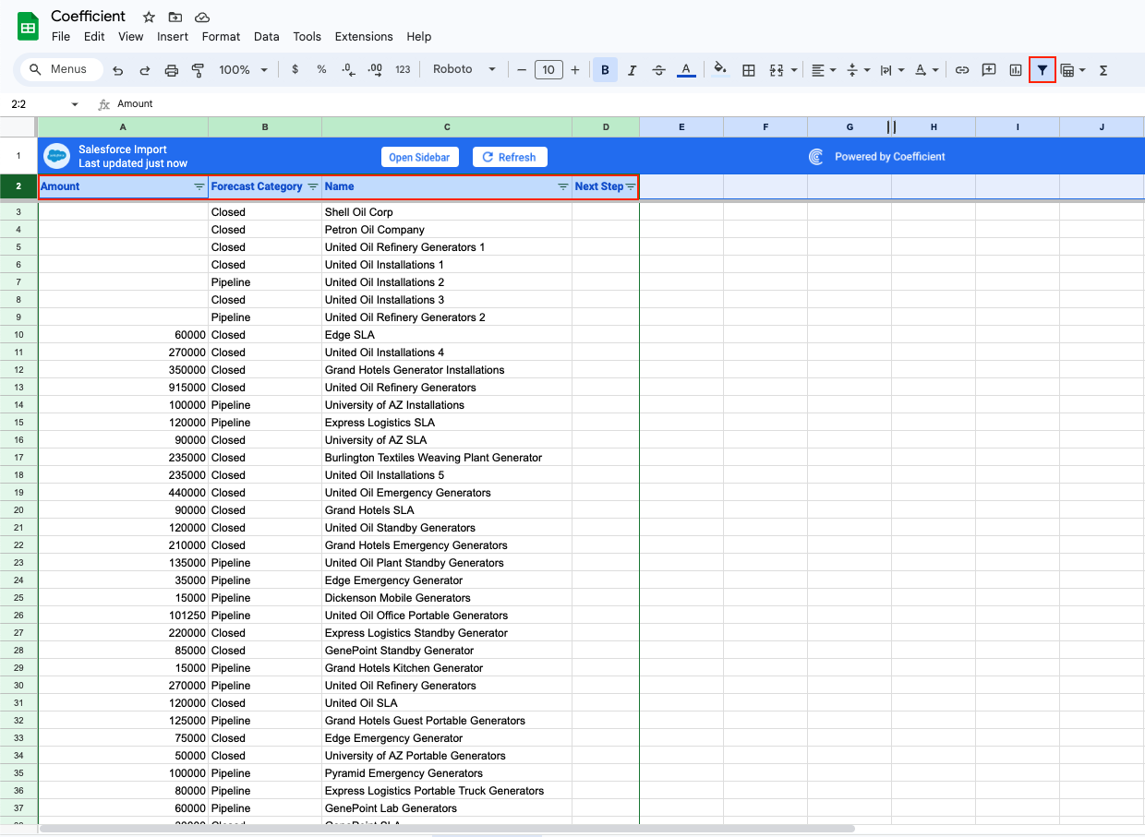Toggle italic formatting
1145x837 pixels.
pos(632,70)
